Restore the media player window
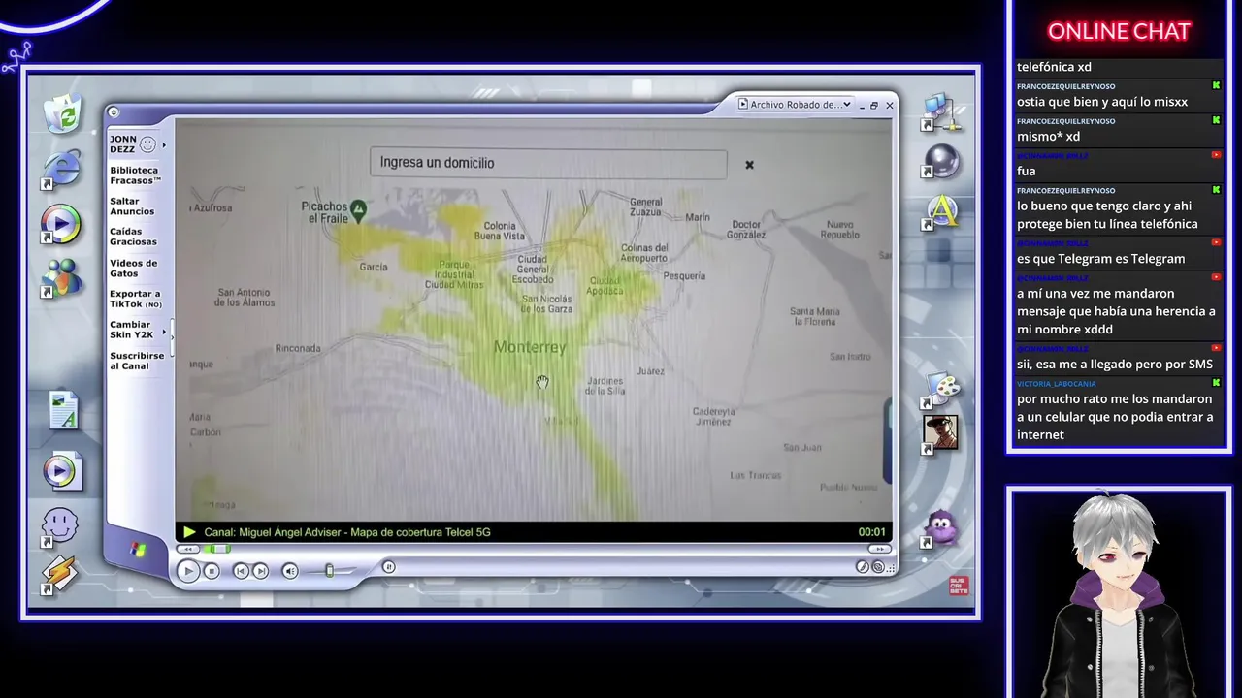 [x=873, y=105]
